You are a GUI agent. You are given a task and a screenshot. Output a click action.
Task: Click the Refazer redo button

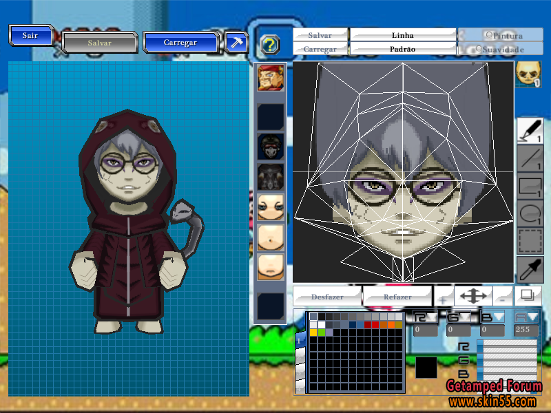click(397, 297)
